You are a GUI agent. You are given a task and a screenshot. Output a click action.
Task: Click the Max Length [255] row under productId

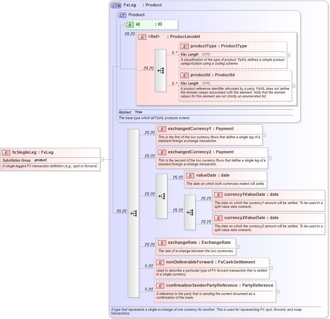[x=235, y=83]
